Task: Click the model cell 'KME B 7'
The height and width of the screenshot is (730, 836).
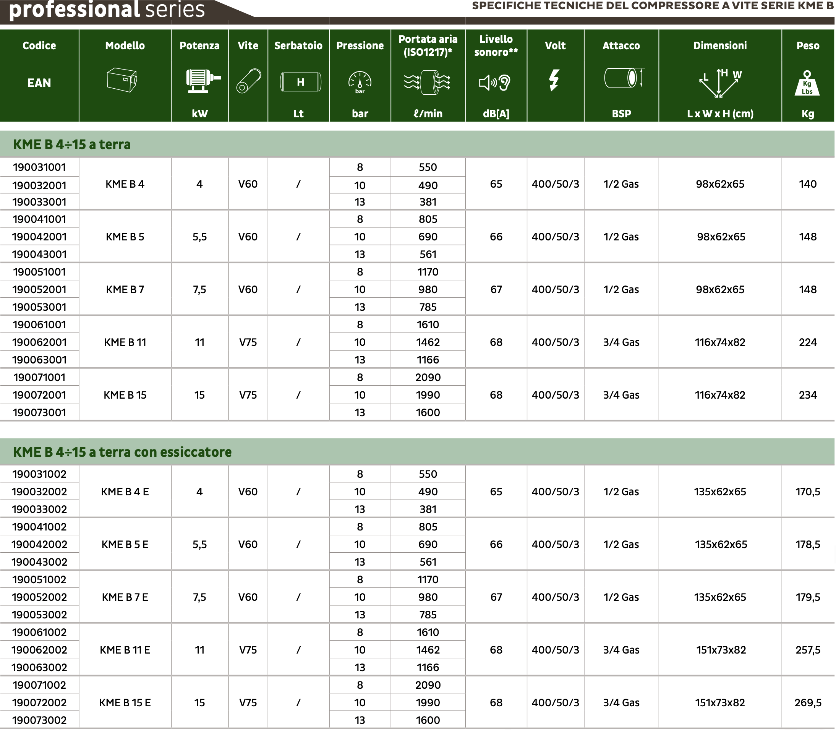Action: tap(125, 290)
